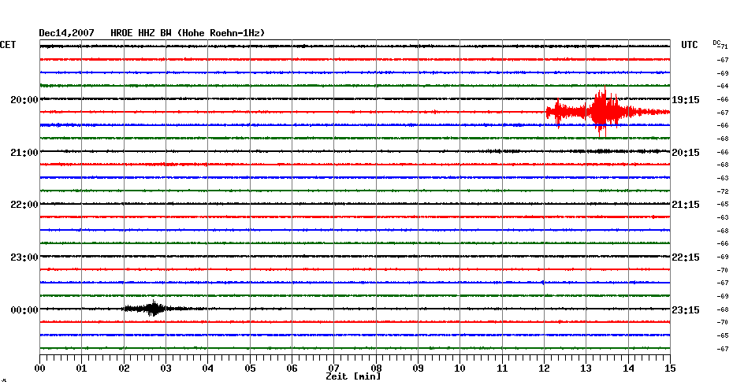Click minute 12 on the time axis
The width and height of the screenshot is (733, 389).
click(x=544, y=368)
